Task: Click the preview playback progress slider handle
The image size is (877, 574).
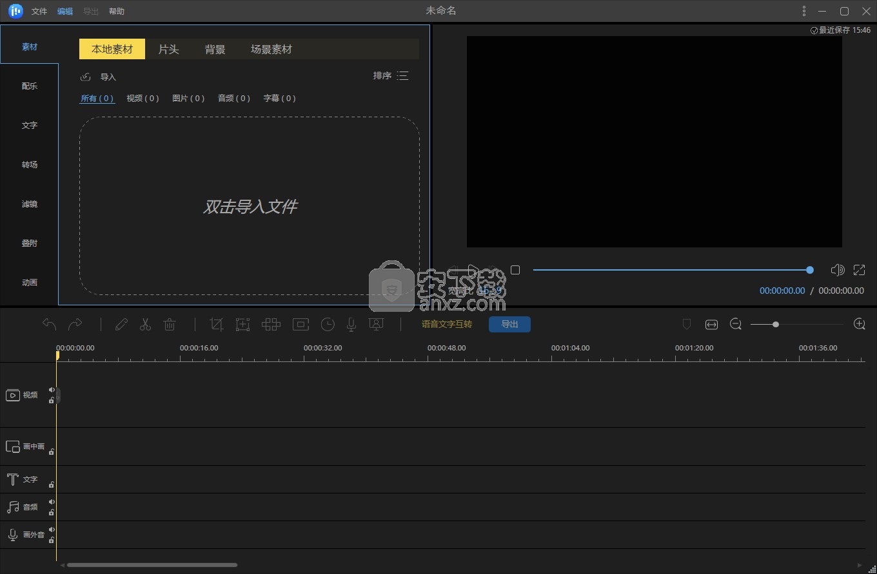Action: tap(810, 270)
